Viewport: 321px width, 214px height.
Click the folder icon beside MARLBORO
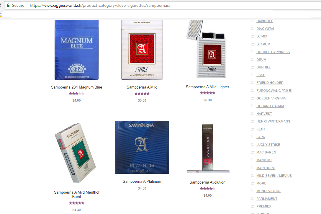coord(253,168)
